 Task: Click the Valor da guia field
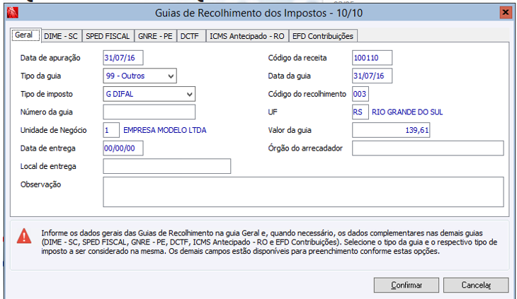tap(391, 130)
